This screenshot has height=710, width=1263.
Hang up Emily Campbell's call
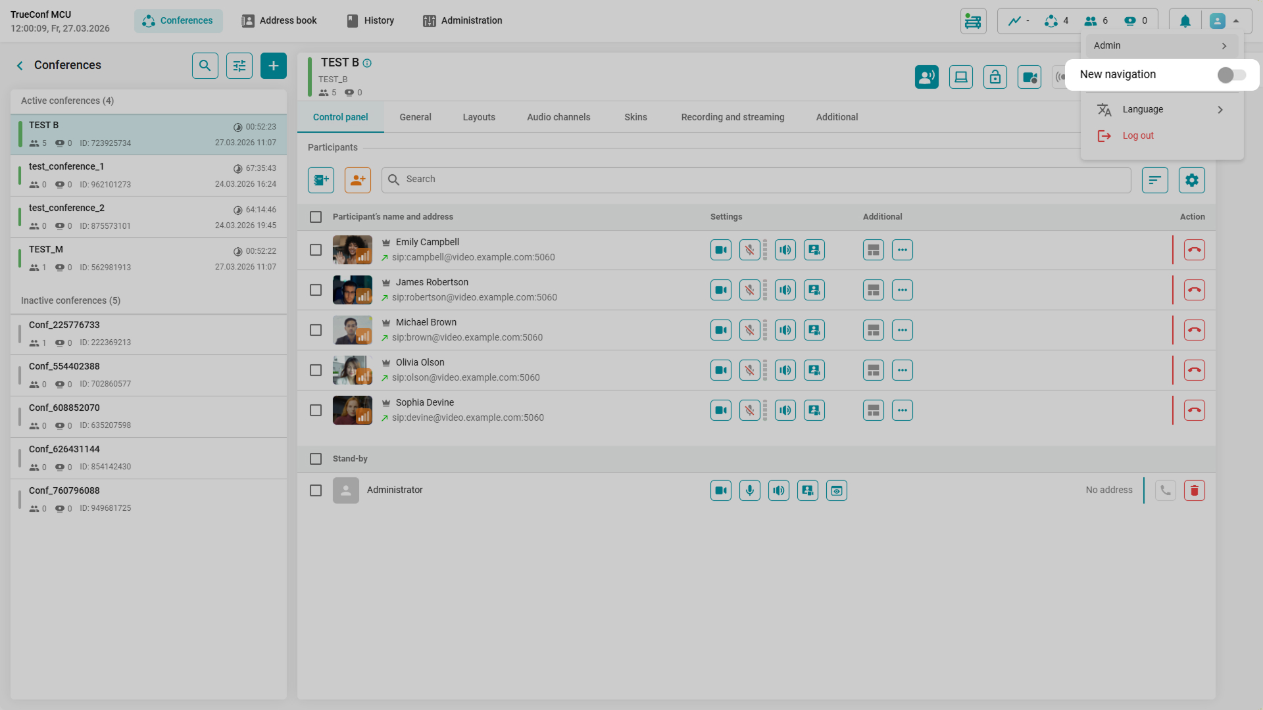pyautogui.click(x=1194, y=250)
